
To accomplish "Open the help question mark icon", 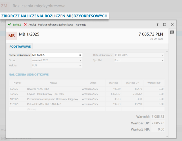I will (157, 24).
